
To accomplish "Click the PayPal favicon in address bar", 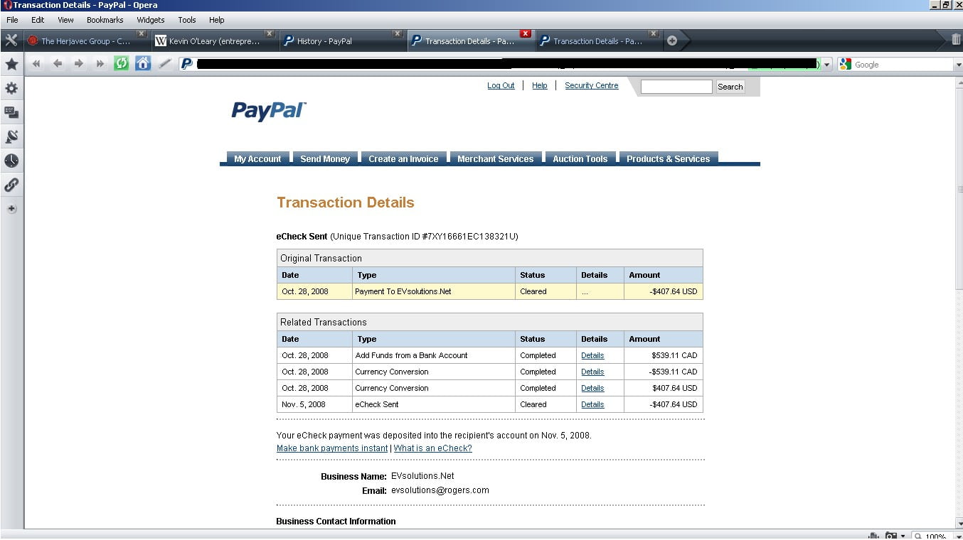I will click(x=187, y=64).
